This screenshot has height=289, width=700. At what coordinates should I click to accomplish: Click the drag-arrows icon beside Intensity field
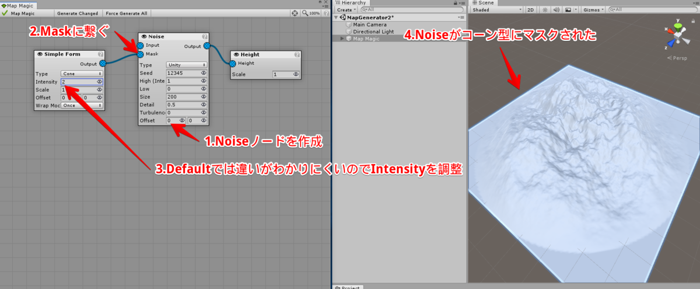click(100, 82)
